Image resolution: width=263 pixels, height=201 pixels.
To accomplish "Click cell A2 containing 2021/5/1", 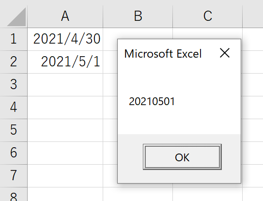I will click(65, 62).
